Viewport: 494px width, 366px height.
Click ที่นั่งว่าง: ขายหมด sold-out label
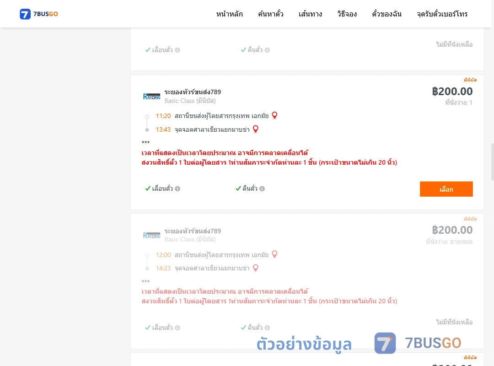(x=449, y=242)
